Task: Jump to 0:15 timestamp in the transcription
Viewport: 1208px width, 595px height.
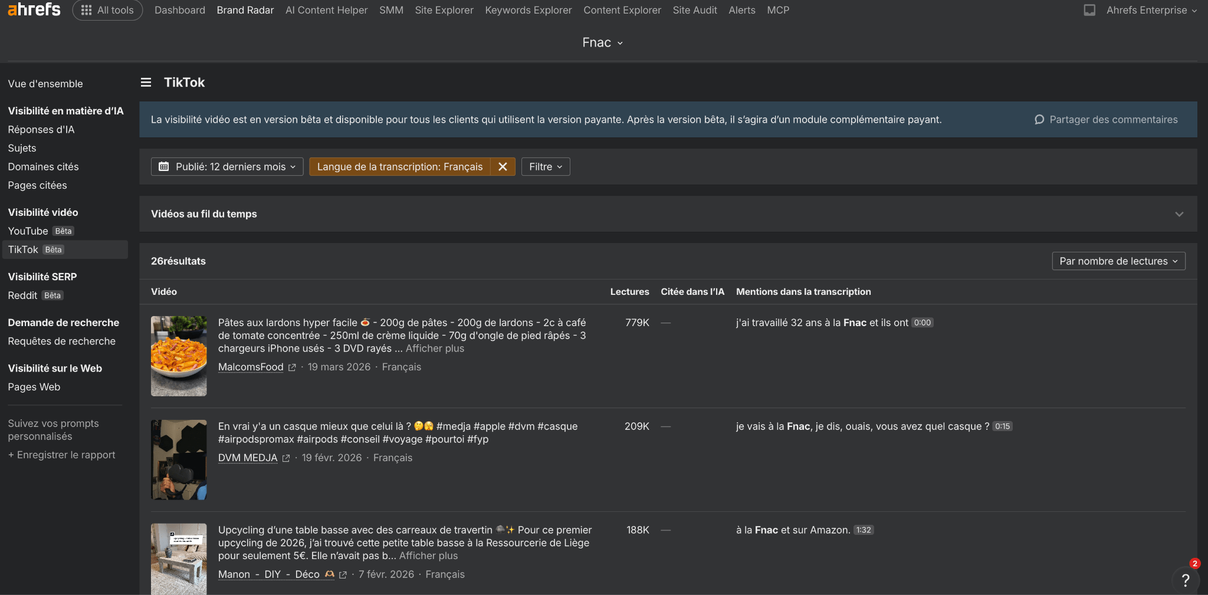Action: coord(1002,426)
